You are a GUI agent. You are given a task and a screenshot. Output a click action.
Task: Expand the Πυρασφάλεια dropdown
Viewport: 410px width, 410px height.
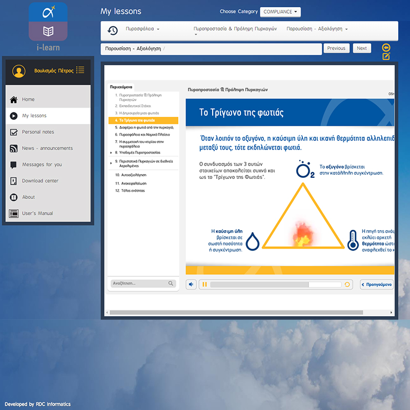143,29
